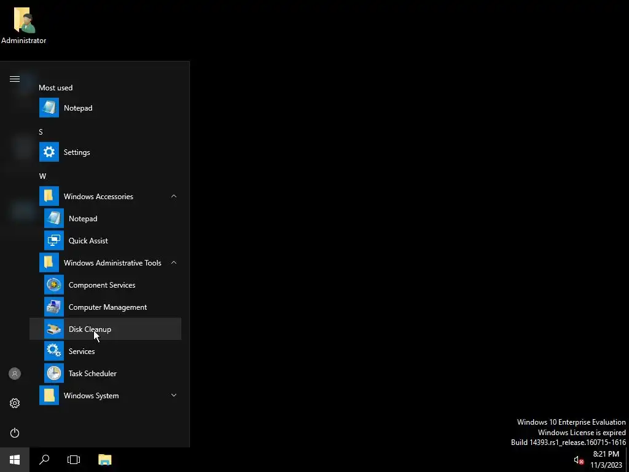Click the user account avatar icon

coord(15,374)
